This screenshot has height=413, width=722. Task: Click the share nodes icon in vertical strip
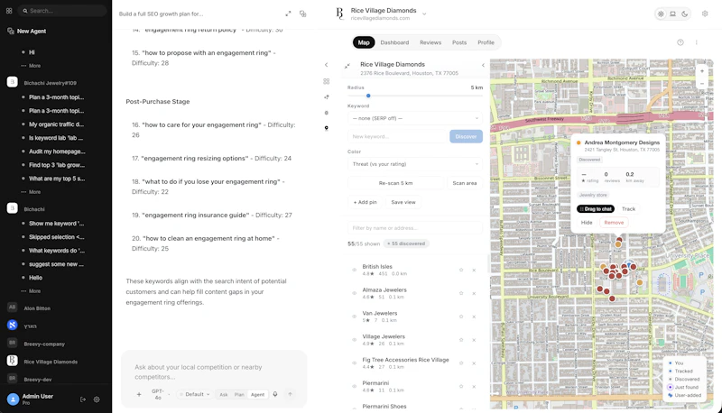pyautogui.click(x=327, y=97)
